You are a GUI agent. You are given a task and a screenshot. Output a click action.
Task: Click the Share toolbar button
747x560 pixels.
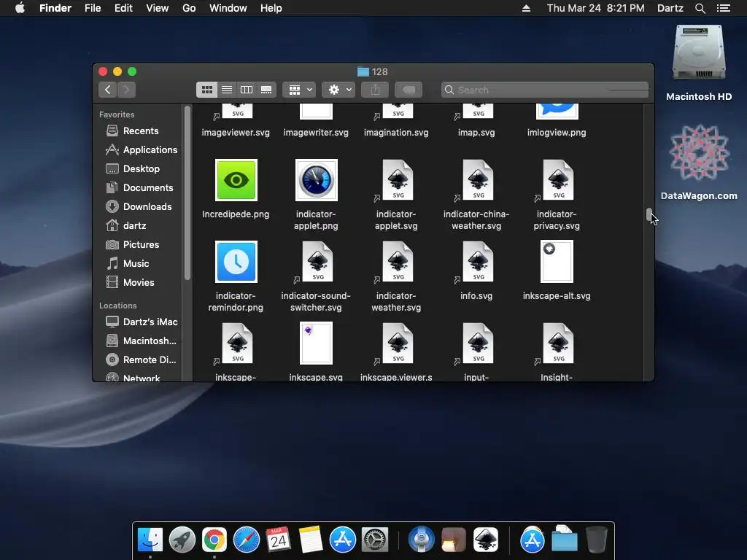[x=375, y=90]
